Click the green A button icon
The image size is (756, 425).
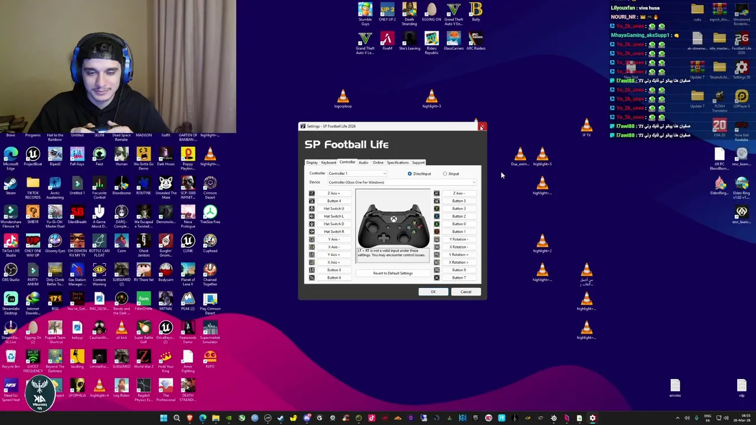(x=436, y=224)
